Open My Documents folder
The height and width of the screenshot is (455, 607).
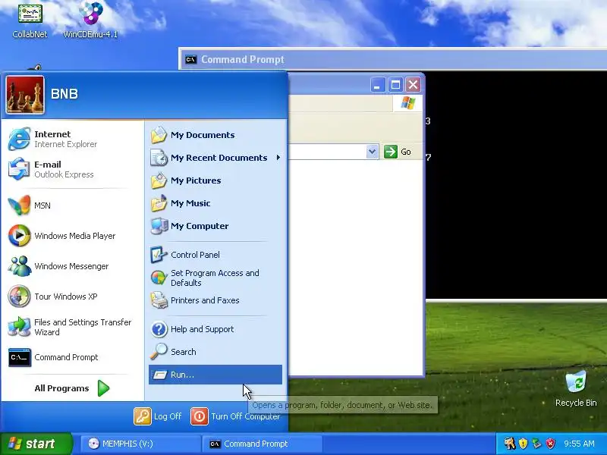215,135
